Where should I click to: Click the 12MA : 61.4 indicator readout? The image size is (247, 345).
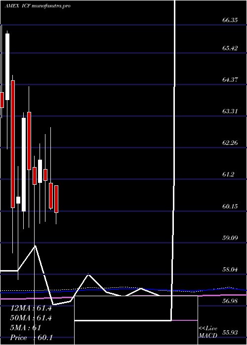tap(31, 308)
